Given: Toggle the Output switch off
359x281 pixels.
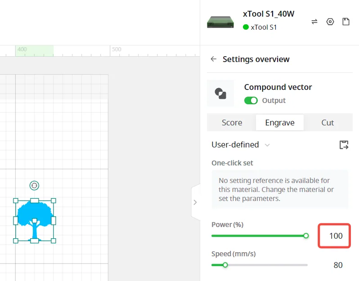Looking at the screenshot, I should coord(251,100).
